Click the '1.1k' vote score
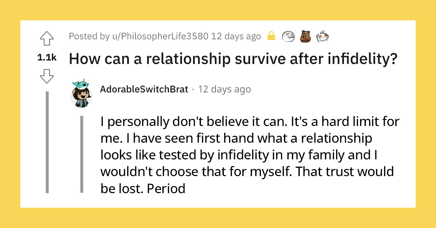The height and width of the screenshot is (228, 436). pos(47,57)
